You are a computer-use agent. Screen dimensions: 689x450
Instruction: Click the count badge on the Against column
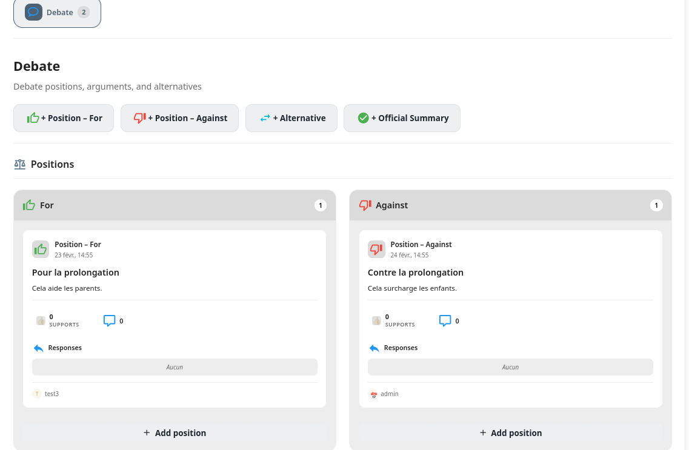[x=656, y=205]
